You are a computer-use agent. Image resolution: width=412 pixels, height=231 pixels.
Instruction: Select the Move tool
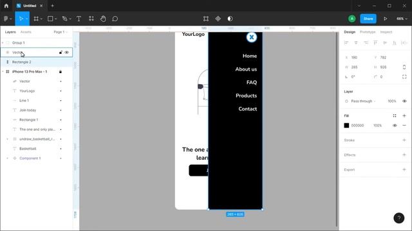[21, 19]
